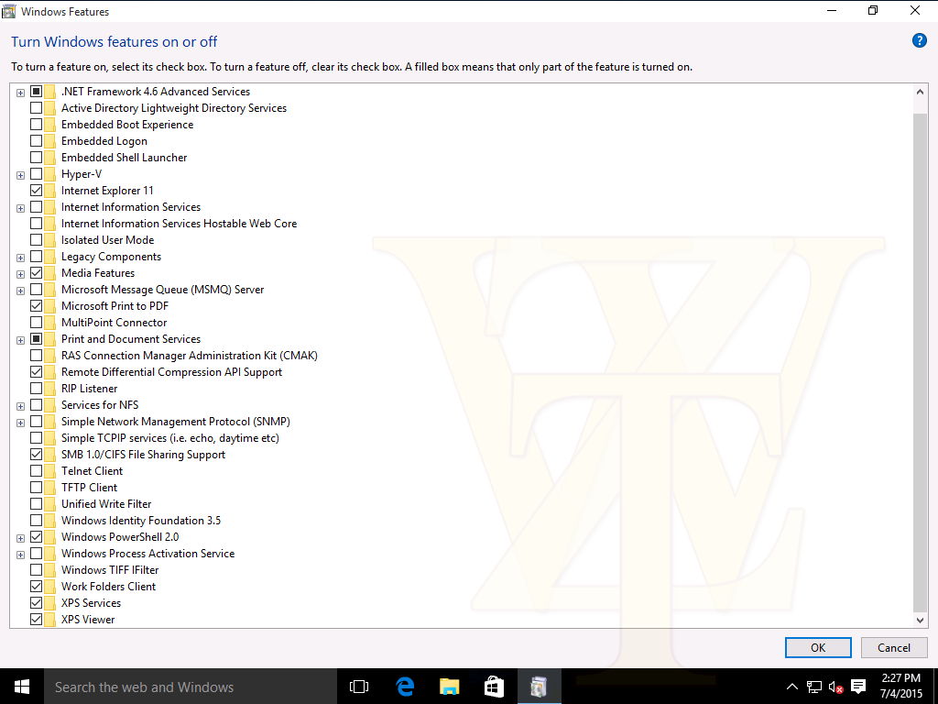Screen dimensions: 938x704
Task: Cancel the Windows Features dialog
Action: pos(894,648)
